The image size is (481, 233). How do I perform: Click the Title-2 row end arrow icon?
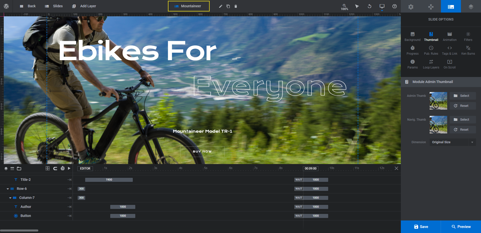tap(69, 180)
